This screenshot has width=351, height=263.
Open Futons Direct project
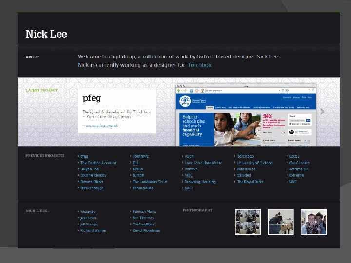(92, 182)
